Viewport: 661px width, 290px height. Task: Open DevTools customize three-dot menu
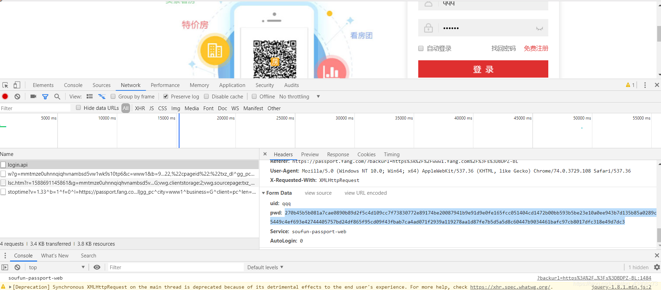point(645,85)
